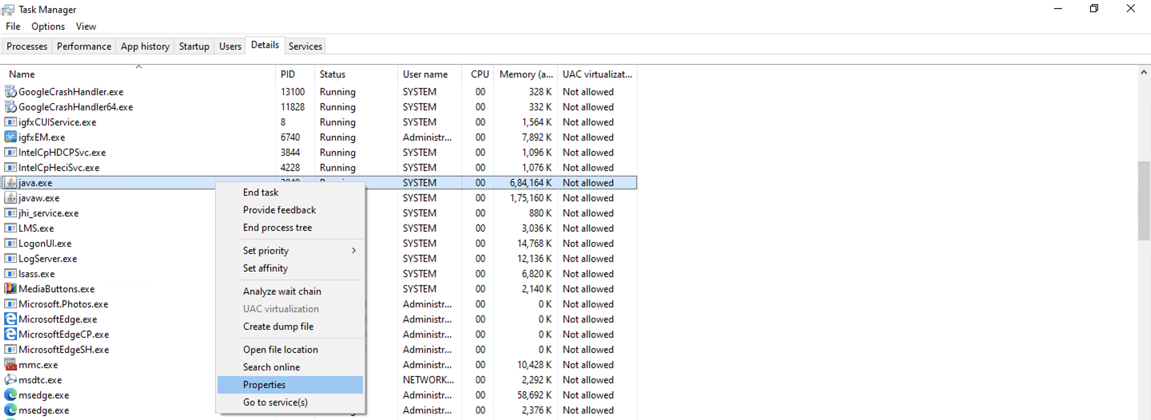This screenshot has width=1151, height=420.
Task: Click the lsass.exe process icon
Action: [x=10, y=274]
